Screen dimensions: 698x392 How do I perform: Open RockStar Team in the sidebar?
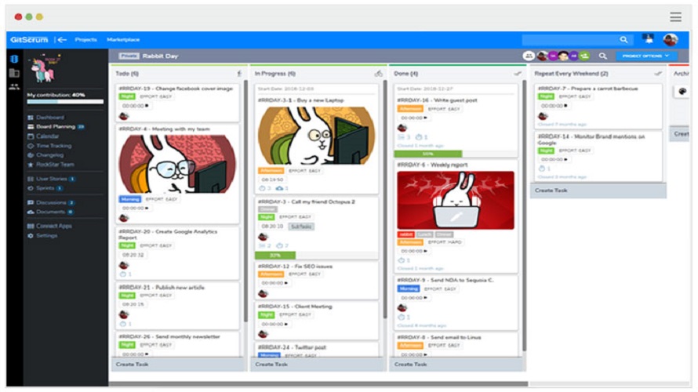click(51, 164)
